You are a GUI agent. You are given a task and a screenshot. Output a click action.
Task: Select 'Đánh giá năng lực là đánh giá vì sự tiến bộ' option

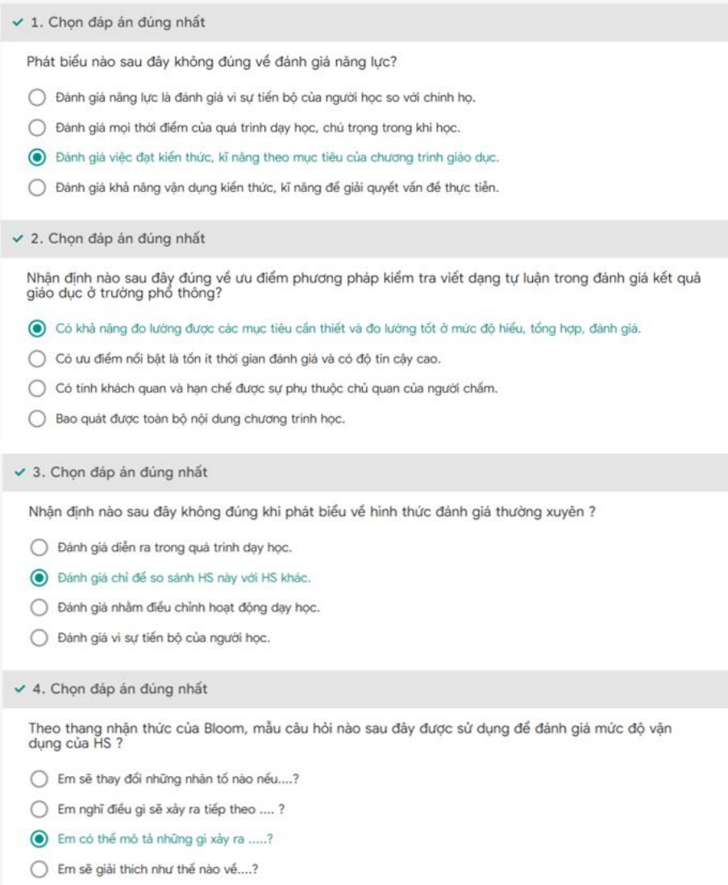tap(36, 98)
